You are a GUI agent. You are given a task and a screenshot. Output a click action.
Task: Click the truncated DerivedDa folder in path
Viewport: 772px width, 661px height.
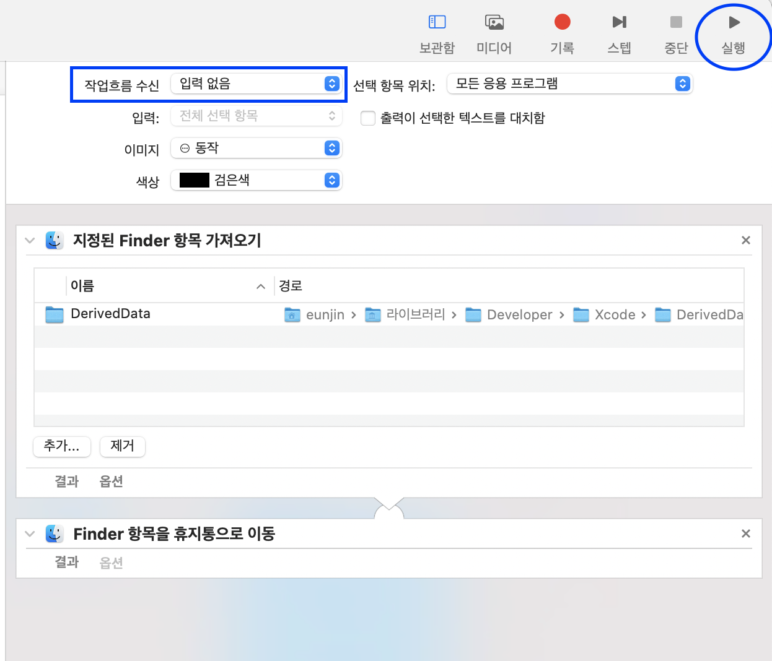tap(699, 314)
